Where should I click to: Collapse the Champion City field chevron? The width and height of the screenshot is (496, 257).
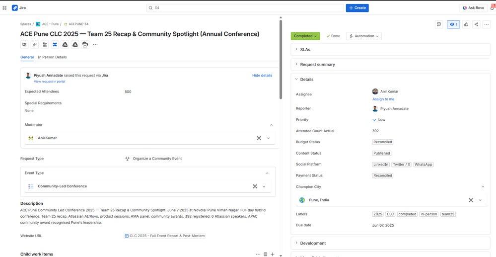point(483,186)
